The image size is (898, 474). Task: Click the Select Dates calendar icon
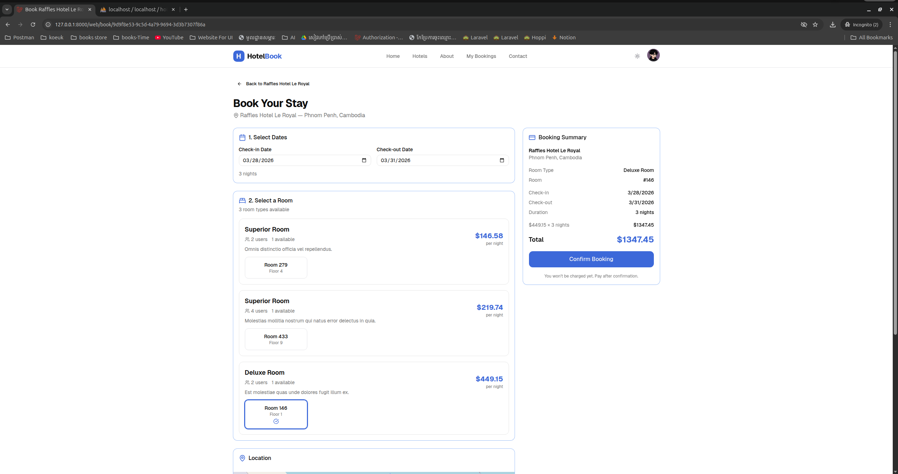coord(242,138)
